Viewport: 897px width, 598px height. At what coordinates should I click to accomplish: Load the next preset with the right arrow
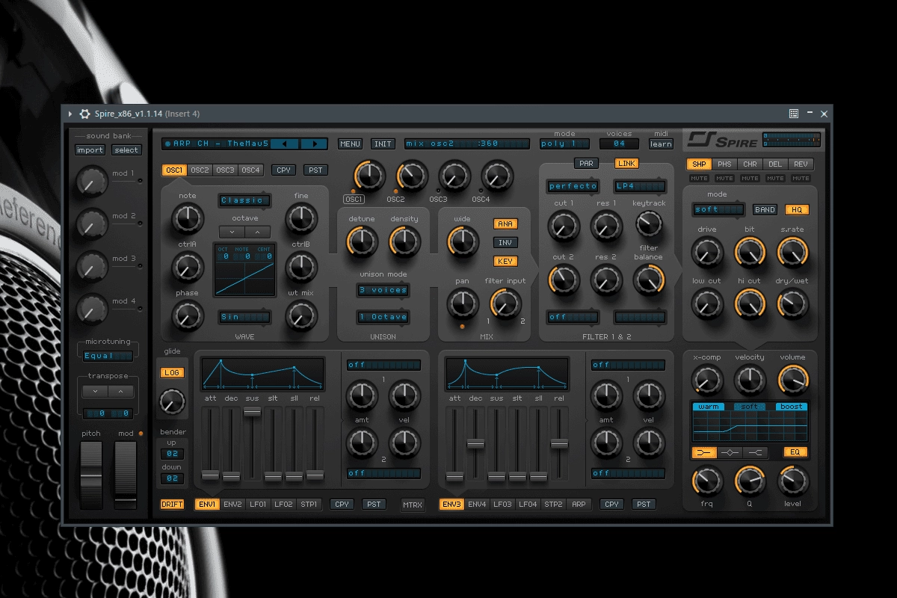(314, 144)
